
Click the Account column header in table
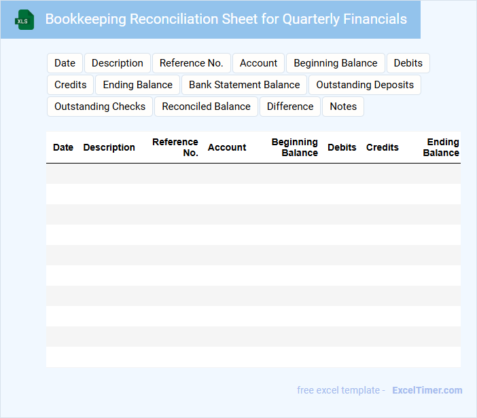227,147
